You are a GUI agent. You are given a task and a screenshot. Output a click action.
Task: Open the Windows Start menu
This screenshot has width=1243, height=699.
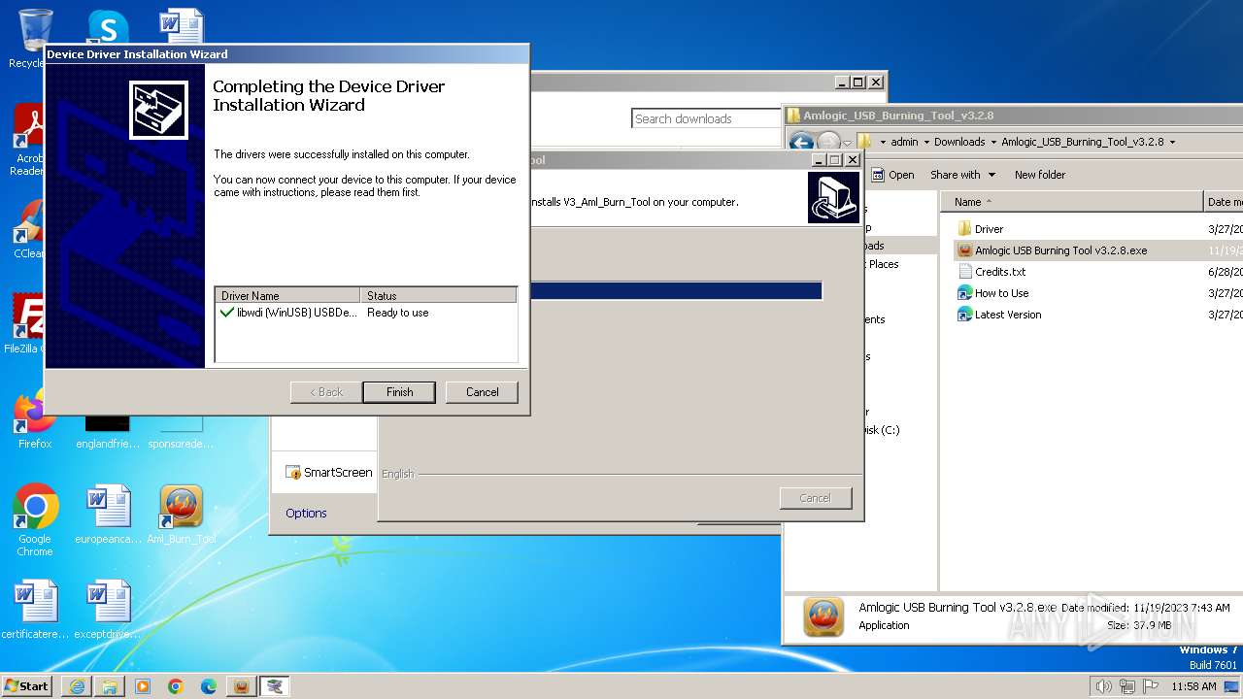coord(26,685)
